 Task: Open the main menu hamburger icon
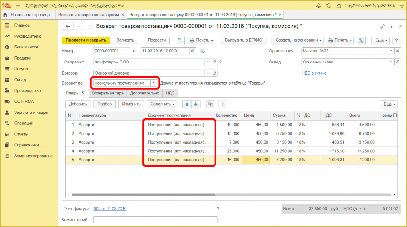pyautogui.click(x=18, y=5)
